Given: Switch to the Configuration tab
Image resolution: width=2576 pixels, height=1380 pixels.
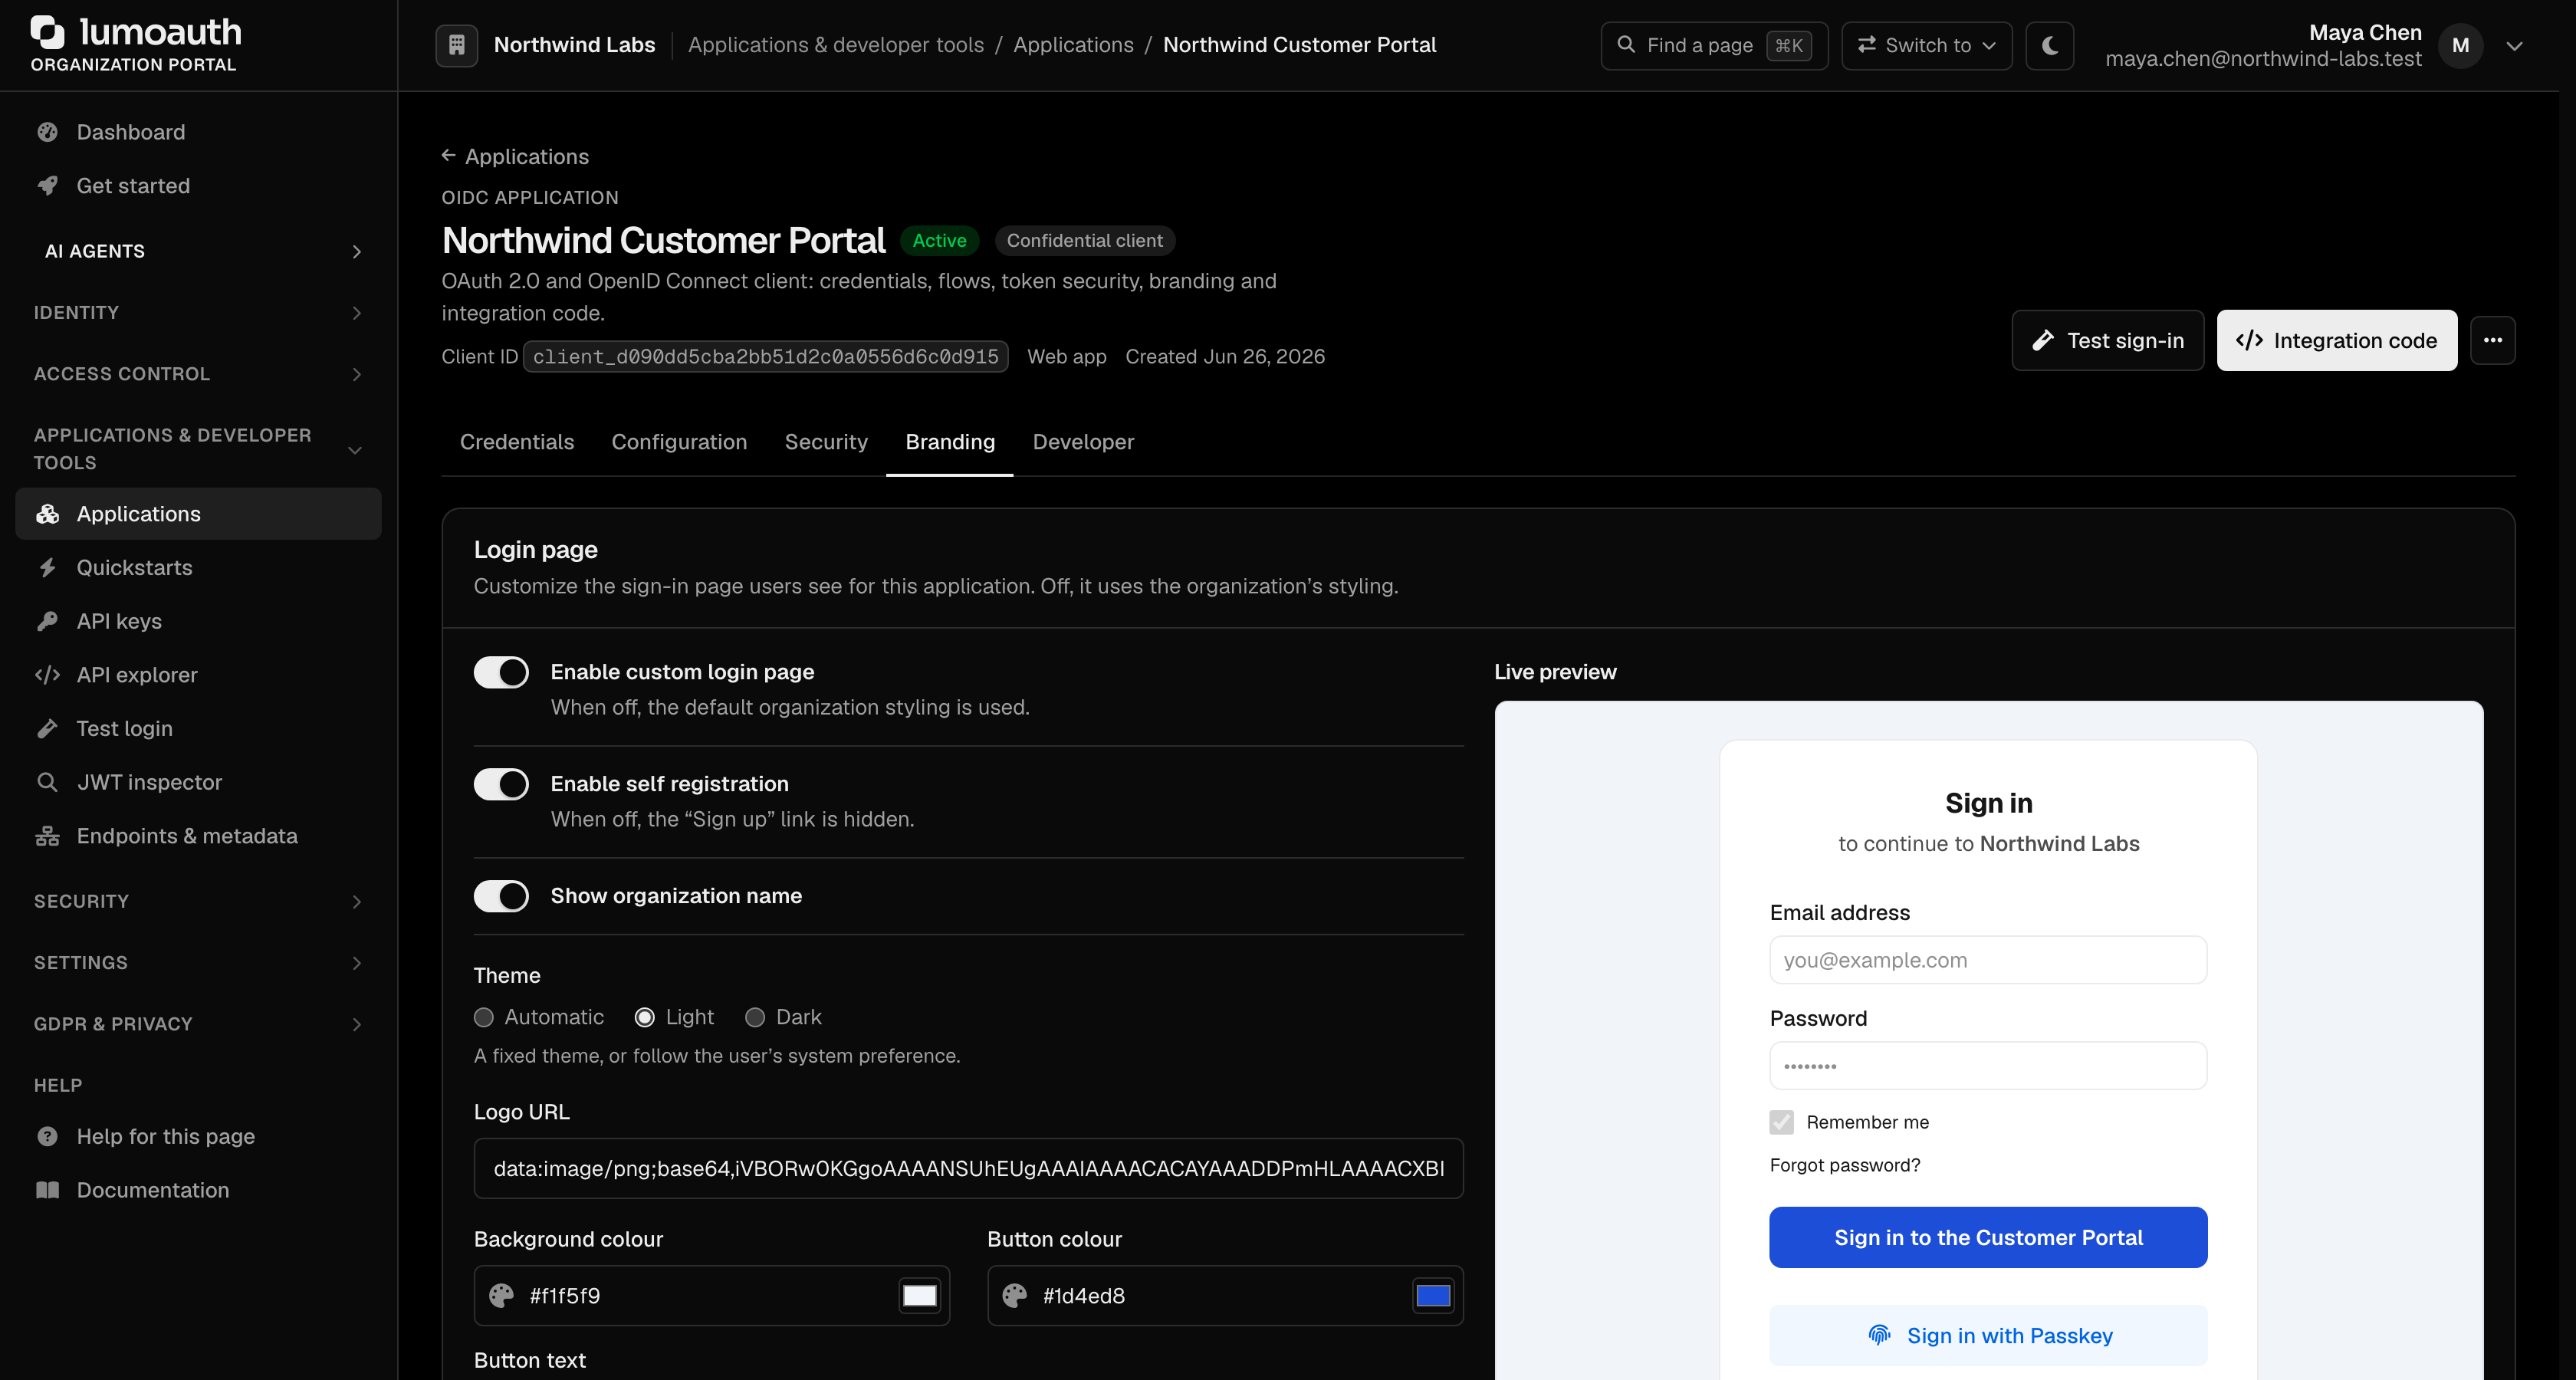Looking at the screenshot, I should pos(679,442).
